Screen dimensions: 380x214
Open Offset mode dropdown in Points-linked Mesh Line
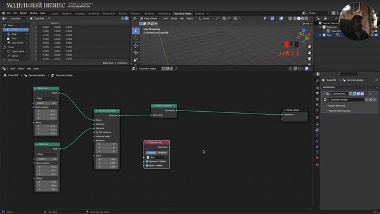click(x=46, y=99)
